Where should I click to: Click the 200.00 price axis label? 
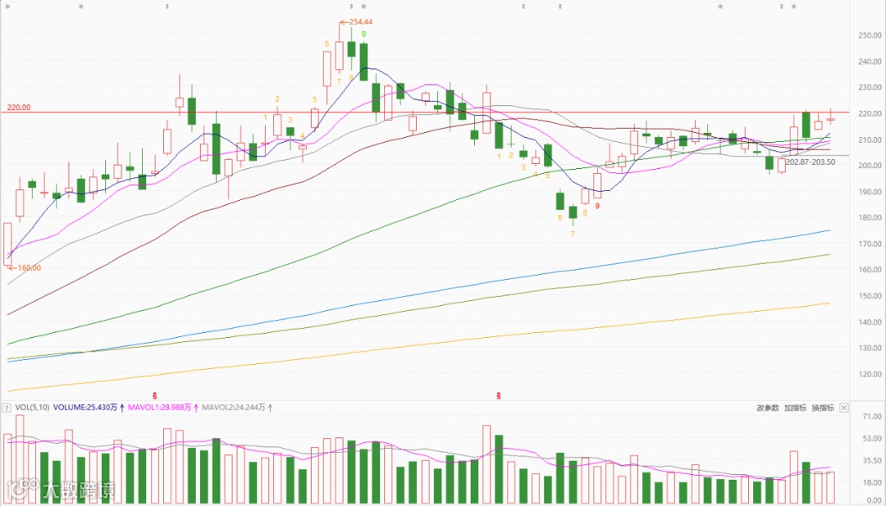click(869, 166)
